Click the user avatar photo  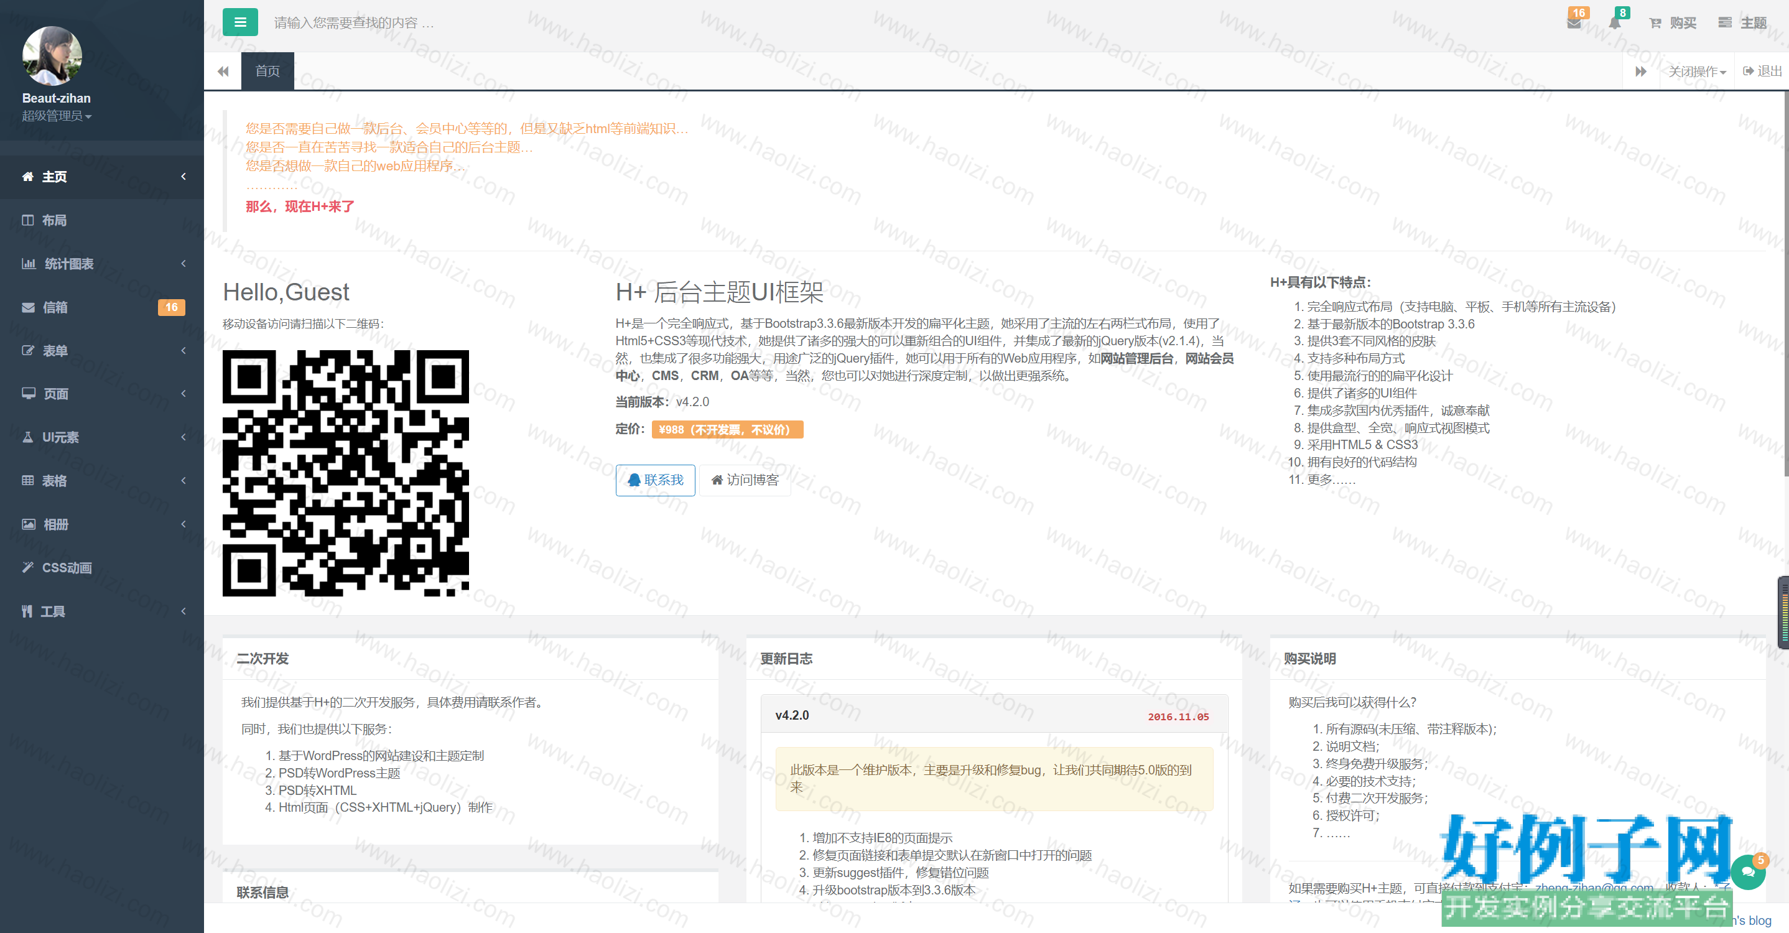coord(52,55)
